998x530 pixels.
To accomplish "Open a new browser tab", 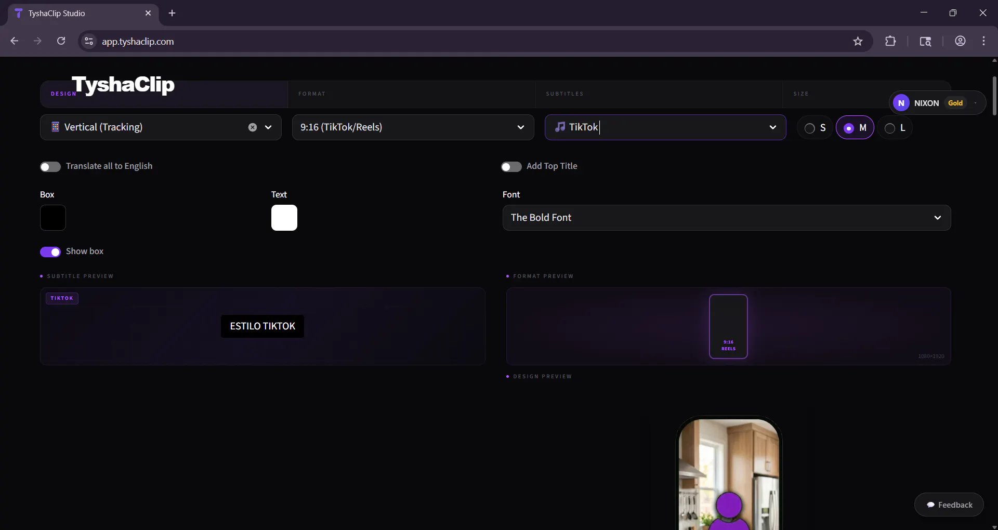I will [x=173, y=14].
